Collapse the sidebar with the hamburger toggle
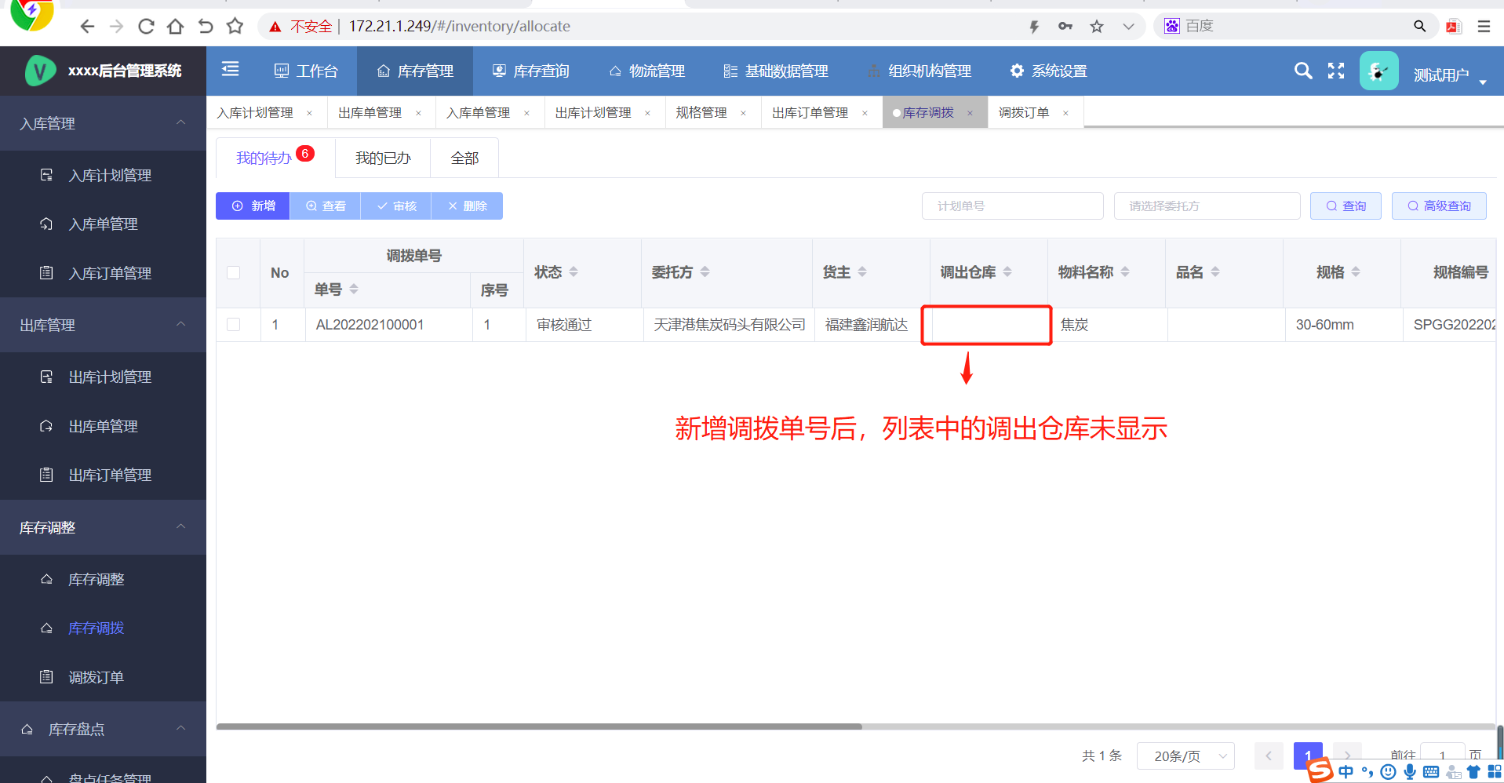Image resolution: width=1504 pixels, height=783 pixels. click(x=230, y=70)
